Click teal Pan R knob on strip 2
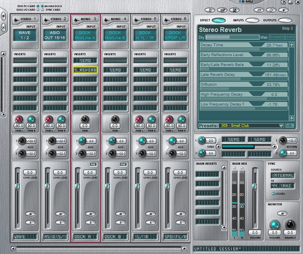 (61, 119)
